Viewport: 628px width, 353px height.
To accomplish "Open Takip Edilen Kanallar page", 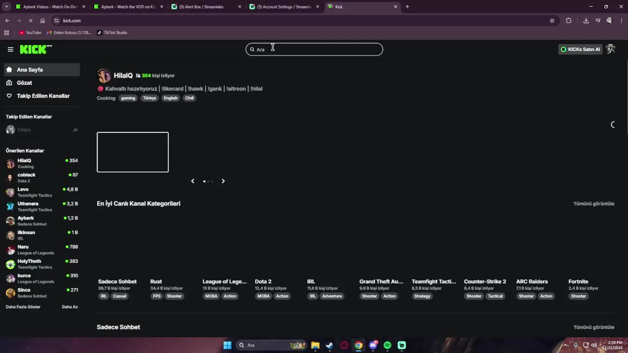I will click(42, 96).
